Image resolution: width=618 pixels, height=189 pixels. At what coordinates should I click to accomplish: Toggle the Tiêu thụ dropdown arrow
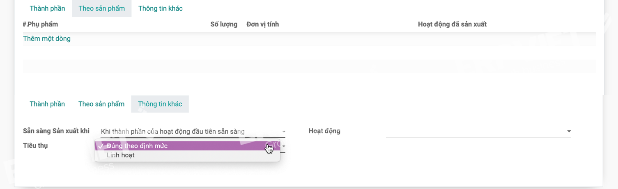point(283,146)
